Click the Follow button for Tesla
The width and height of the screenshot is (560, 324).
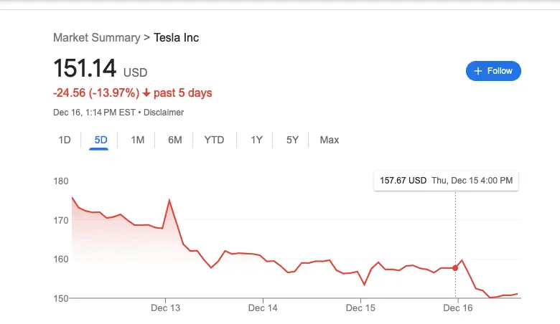pos(493,71)
